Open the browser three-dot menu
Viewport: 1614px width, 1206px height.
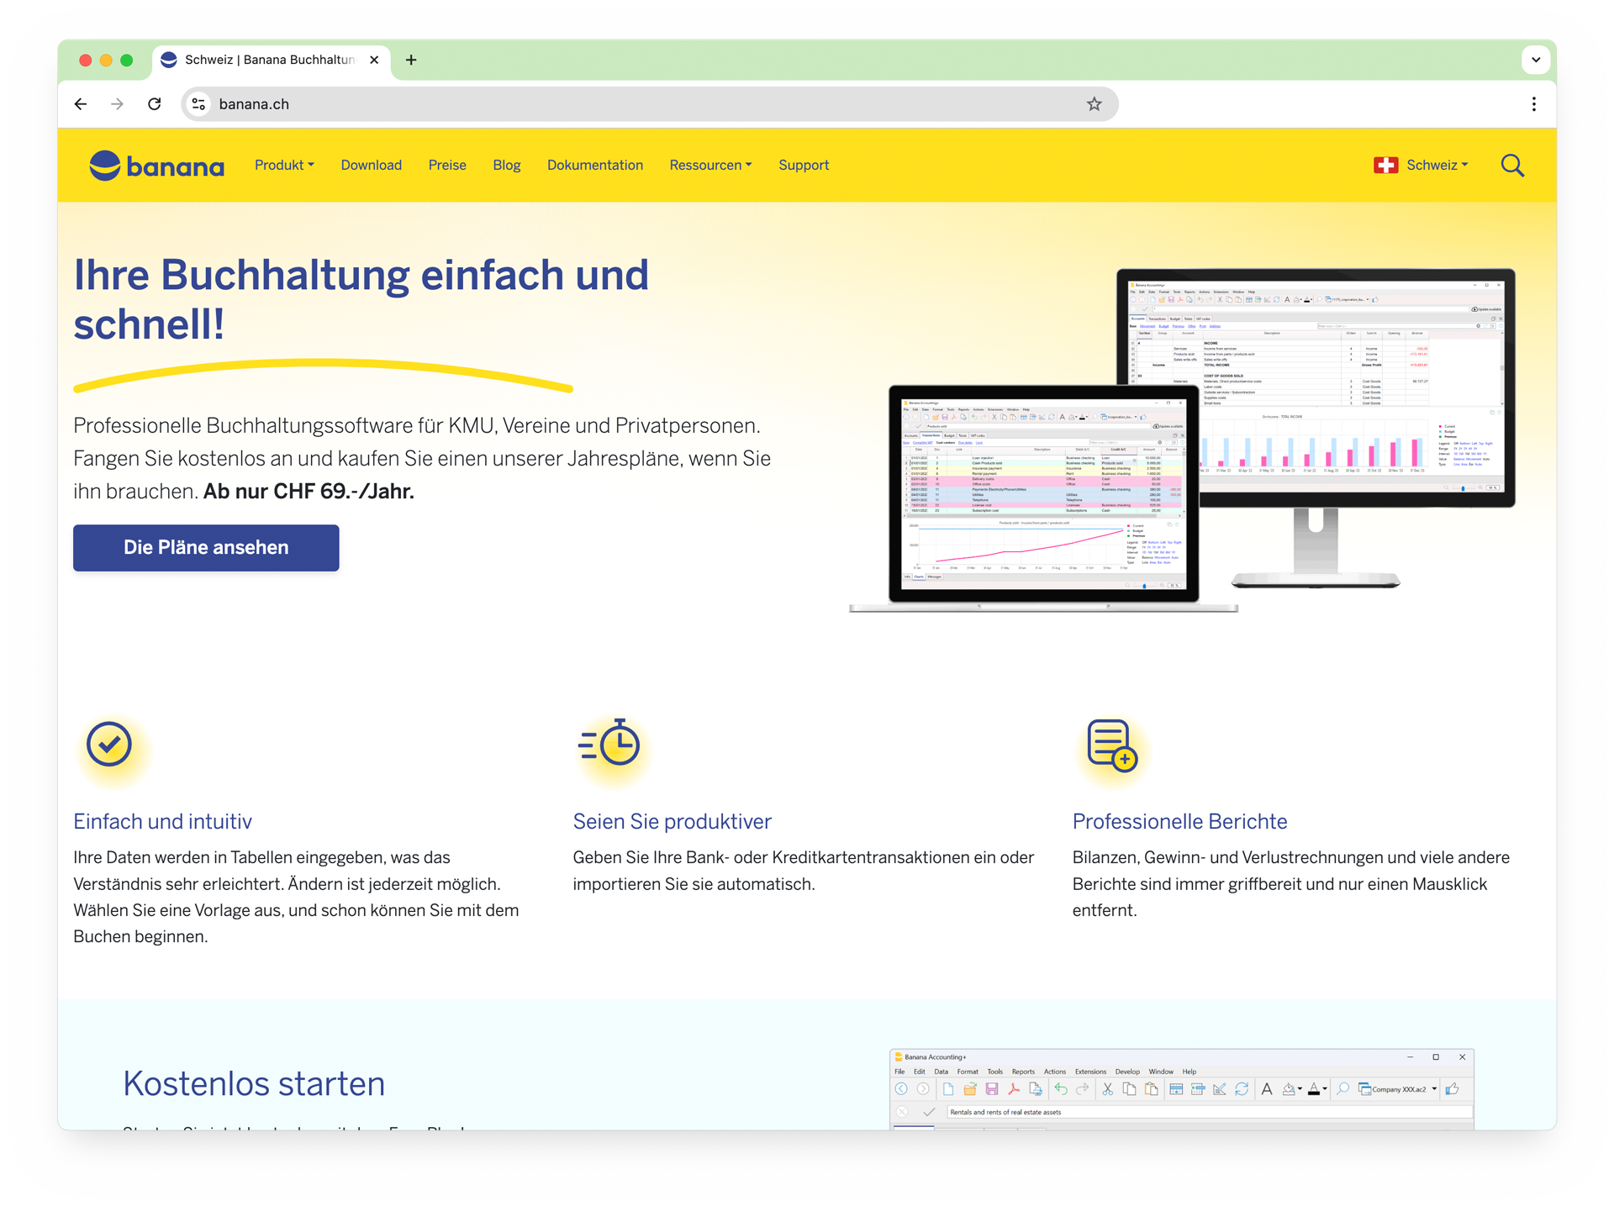(1534, 104)
